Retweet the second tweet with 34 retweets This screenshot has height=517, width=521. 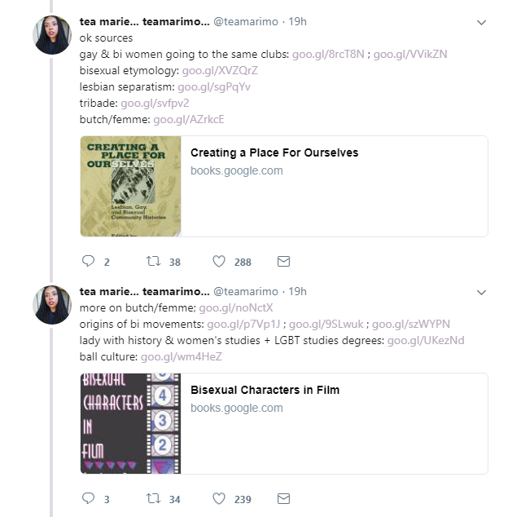click(151, 499)
